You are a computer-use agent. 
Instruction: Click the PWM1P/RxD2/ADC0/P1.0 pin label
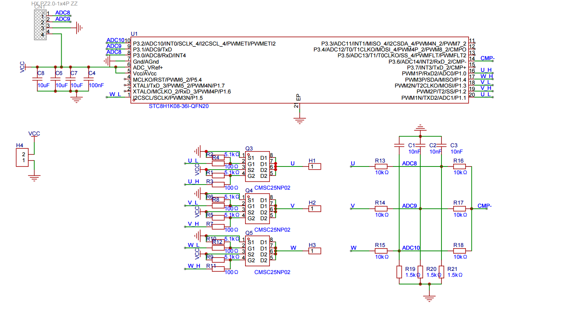(434, 73)
